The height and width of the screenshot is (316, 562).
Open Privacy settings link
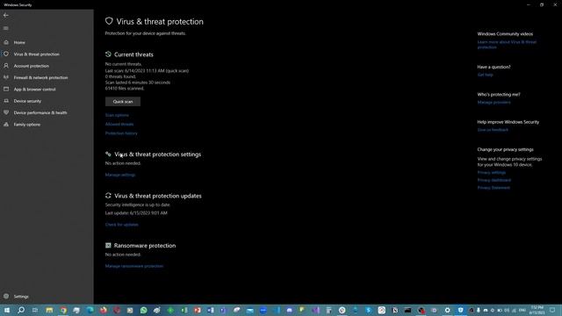coord(492,173)
